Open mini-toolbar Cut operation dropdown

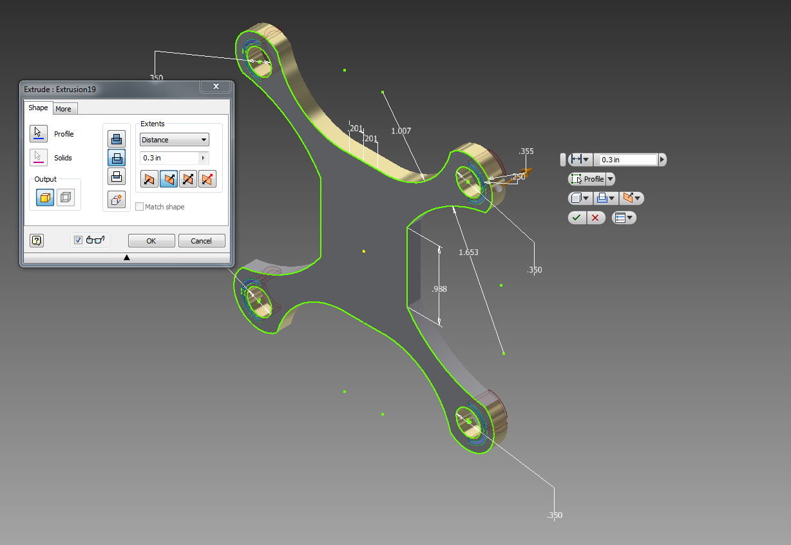pyautogui.click(x=606, y=198)
